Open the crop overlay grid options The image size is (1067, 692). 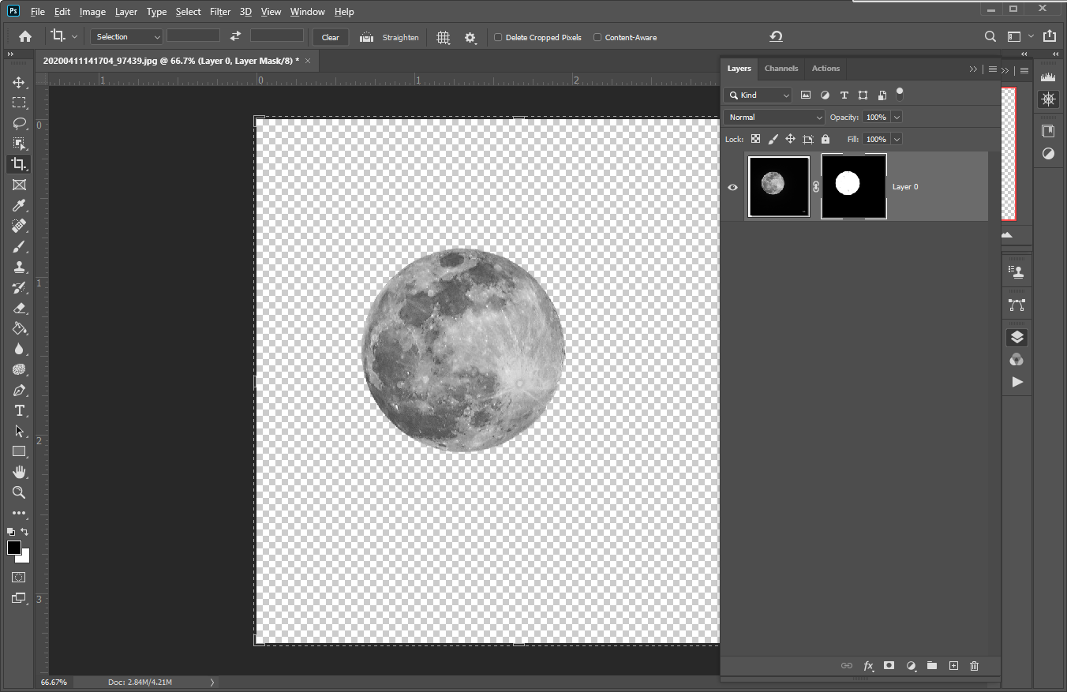[444, 37]
